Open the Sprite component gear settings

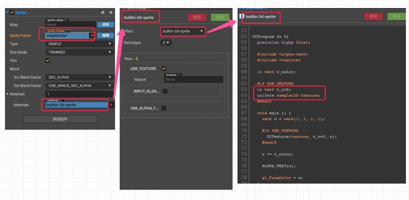[111, 13]
